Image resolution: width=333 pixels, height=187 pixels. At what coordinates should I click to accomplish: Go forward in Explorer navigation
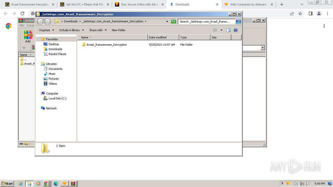pos(47,22)
